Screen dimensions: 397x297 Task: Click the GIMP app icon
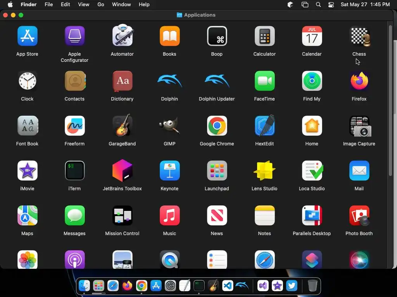coord(170,126)
